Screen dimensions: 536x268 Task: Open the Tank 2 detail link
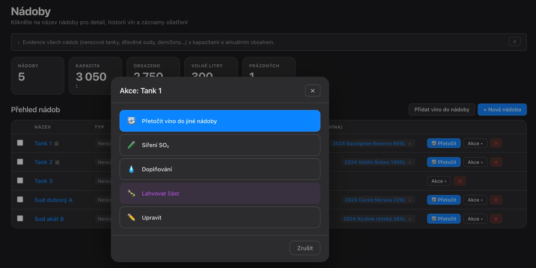[x=43, y=162]
